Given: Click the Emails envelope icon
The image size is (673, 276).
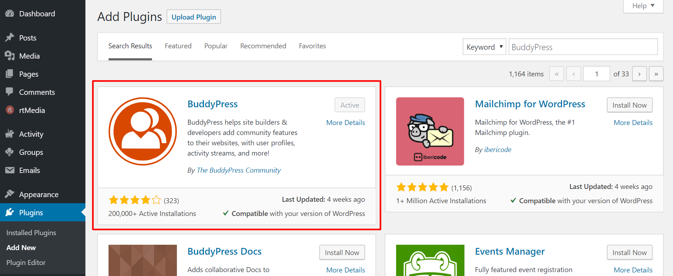Looking at the screenshot, I should (10, 170).
